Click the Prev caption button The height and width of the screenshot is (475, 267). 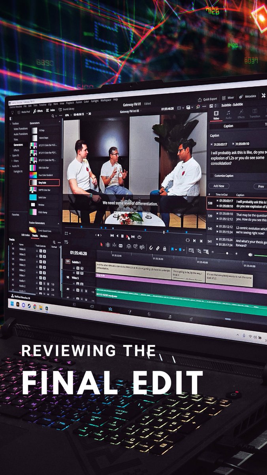point(261,186)
